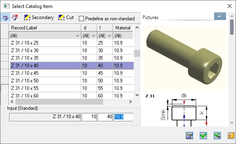Click the green checkmark with arrow icon
Viewport: 236px width, 144px height.
pos(217,136)
